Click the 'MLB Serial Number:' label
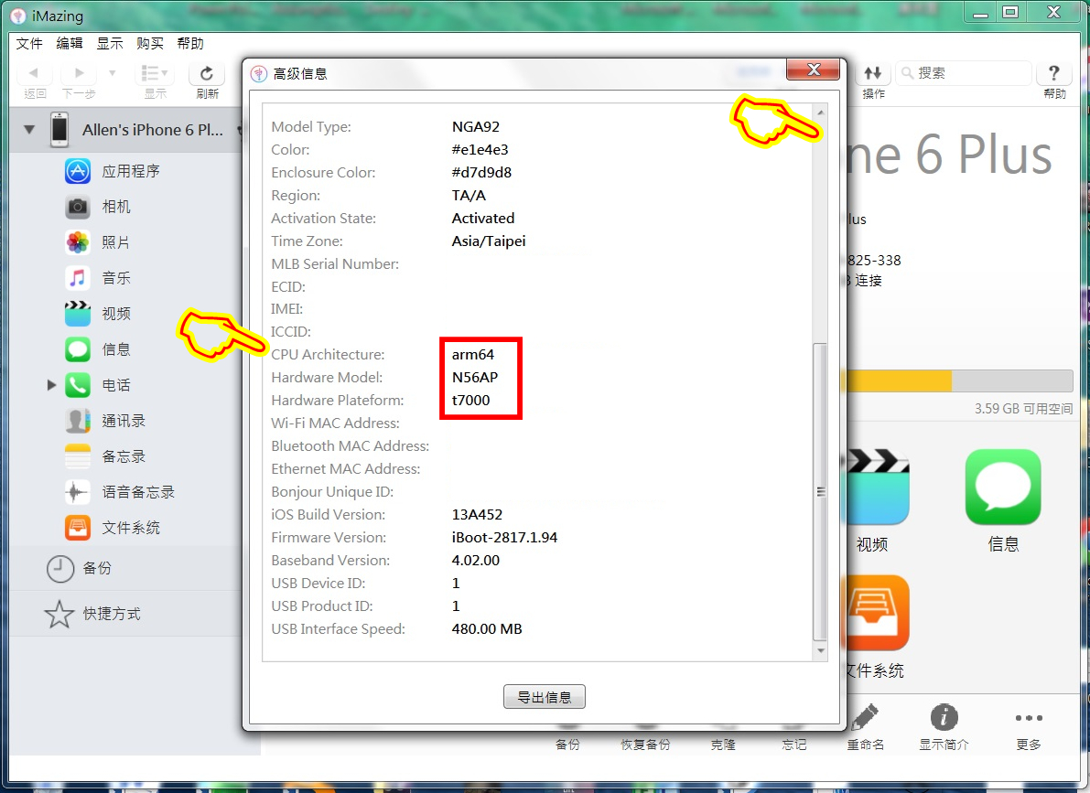Viewport: 1090px width, 793px height. coord(335,264)
